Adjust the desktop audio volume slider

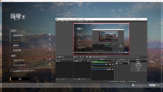click(99, 64)
